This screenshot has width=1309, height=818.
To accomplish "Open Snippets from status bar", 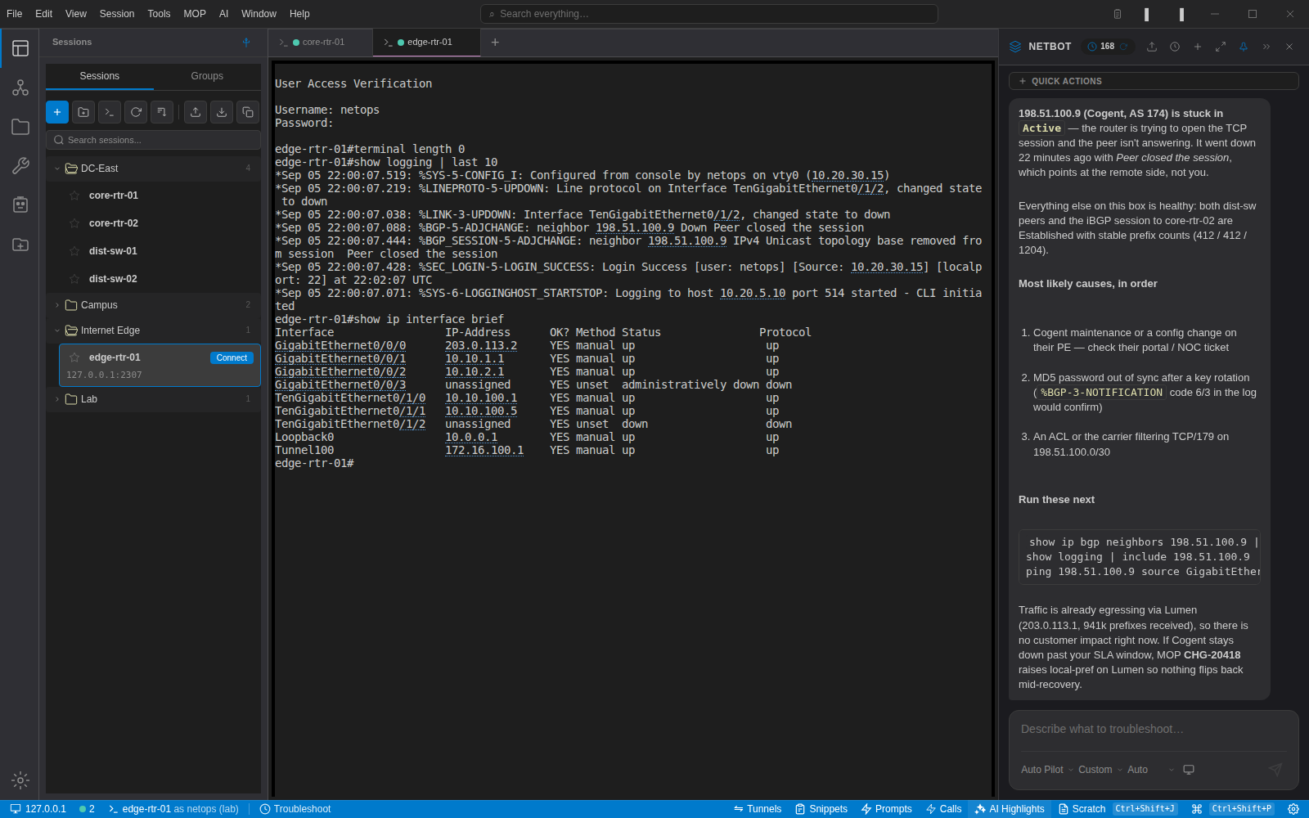I will 821,809.
